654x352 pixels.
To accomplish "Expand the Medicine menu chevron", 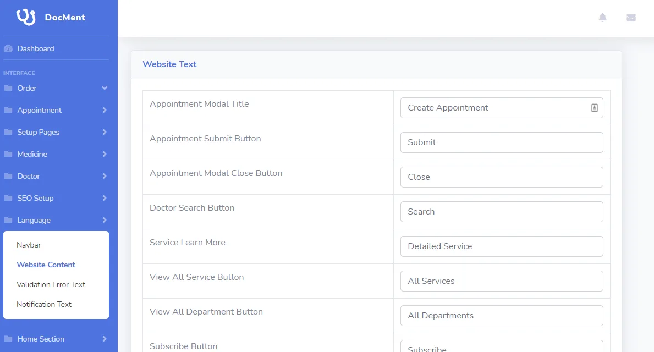I will pyautogui.click(x=105, y=155).
